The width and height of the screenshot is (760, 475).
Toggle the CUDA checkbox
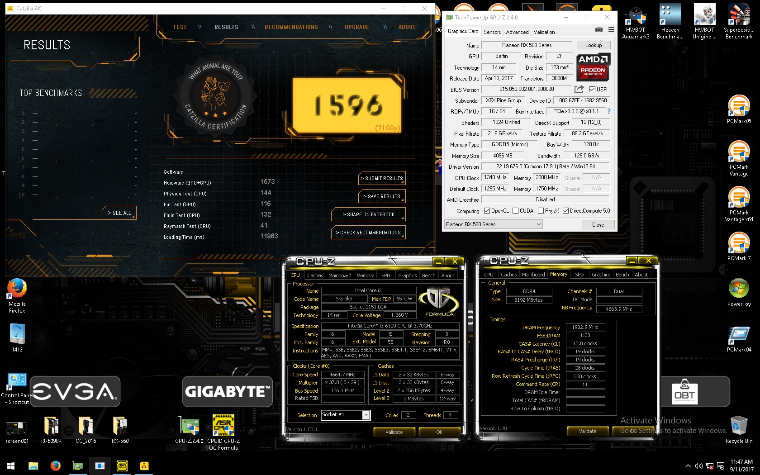pos(515,211)
